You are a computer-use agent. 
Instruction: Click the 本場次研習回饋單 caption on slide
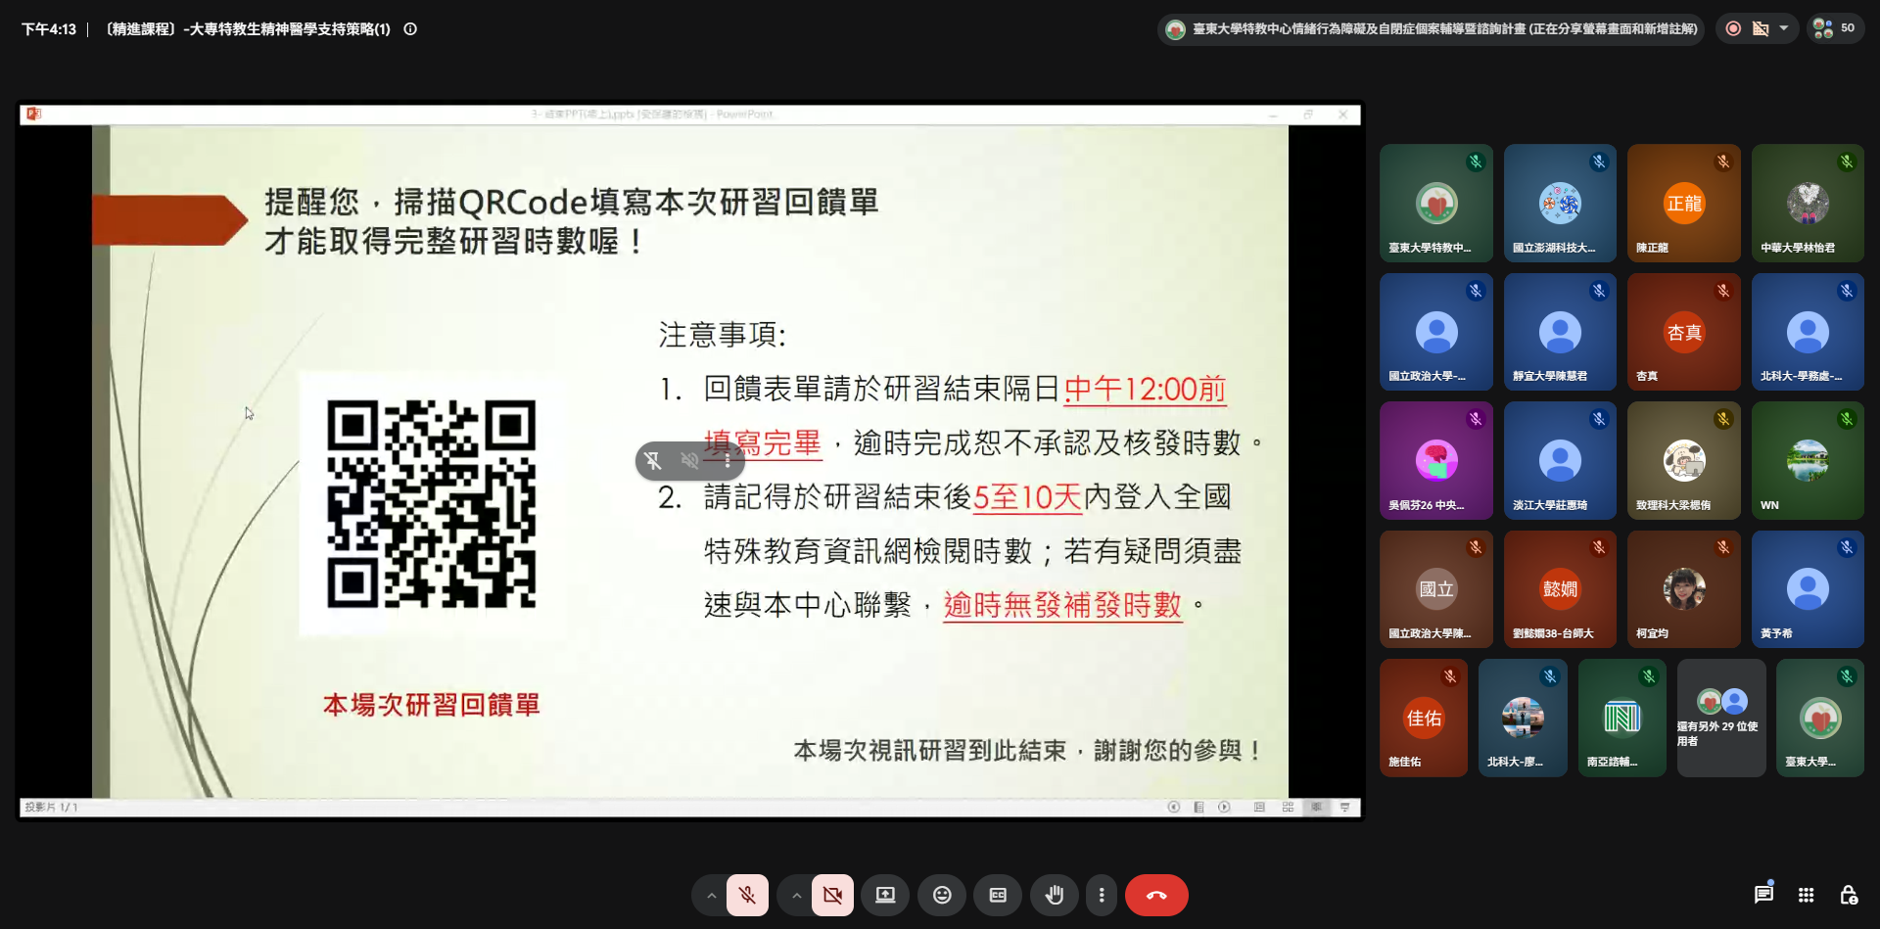coord(432,705)
